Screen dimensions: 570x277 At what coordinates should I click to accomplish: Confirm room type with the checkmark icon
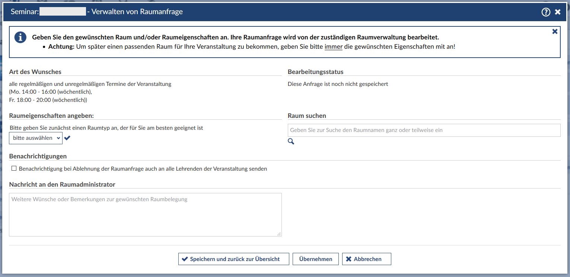click(67, 138)
